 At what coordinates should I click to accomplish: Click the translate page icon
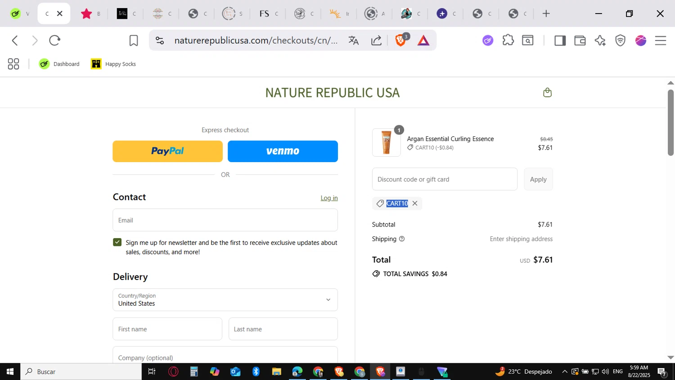[354, 41]
